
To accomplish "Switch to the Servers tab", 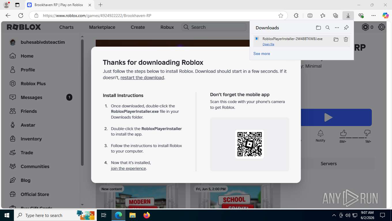I will pos(329,163).
